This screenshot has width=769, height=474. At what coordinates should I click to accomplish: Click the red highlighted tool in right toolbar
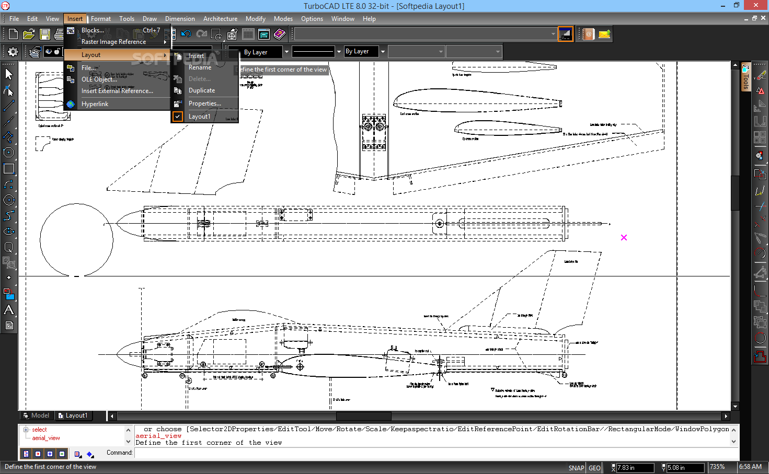(760, 356)
